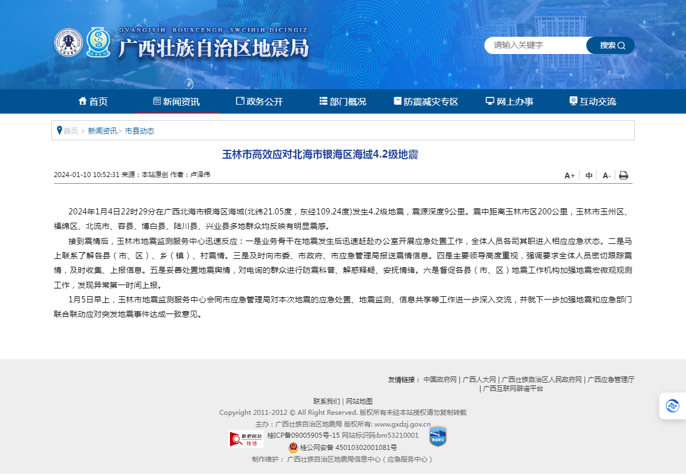Open the 市县动态 breadcrumb link
This screenshot has height=475, width=686.
pyautogui.click(x=140, y=131)
